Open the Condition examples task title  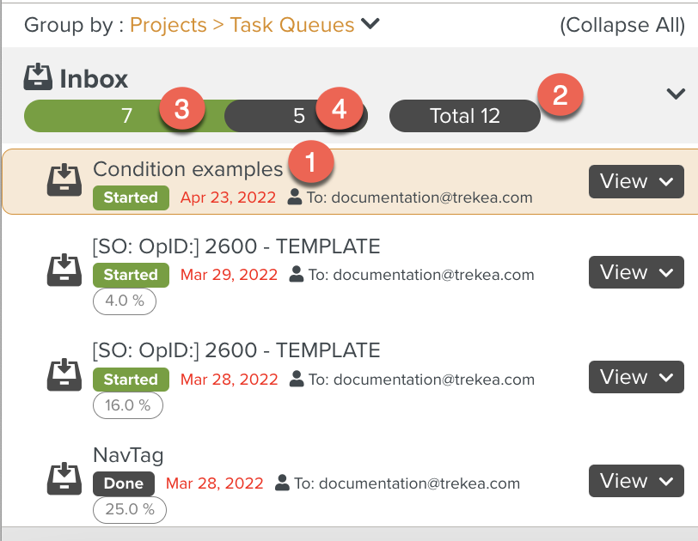[x=187, y=169]
